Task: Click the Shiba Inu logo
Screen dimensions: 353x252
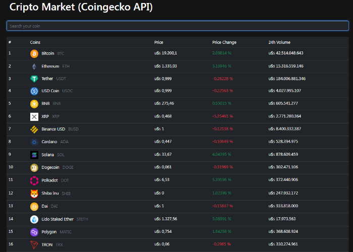Action: click(34, 194)
